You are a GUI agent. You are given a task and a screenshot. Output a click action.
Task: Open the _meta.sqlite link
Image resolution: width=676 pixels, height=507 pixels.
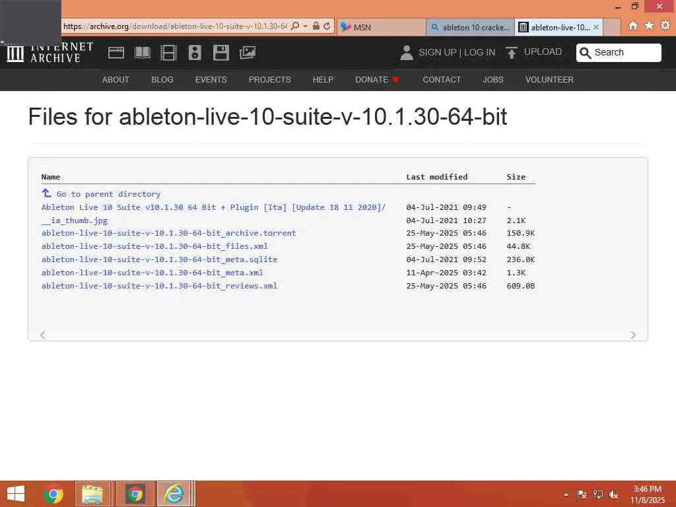(x=159, y=259)
